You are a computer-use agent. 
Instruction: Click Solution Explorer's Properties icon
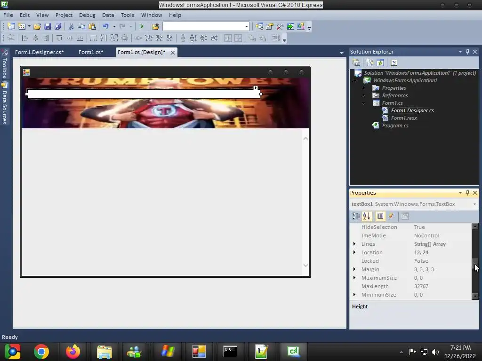(x=356, y=63)
